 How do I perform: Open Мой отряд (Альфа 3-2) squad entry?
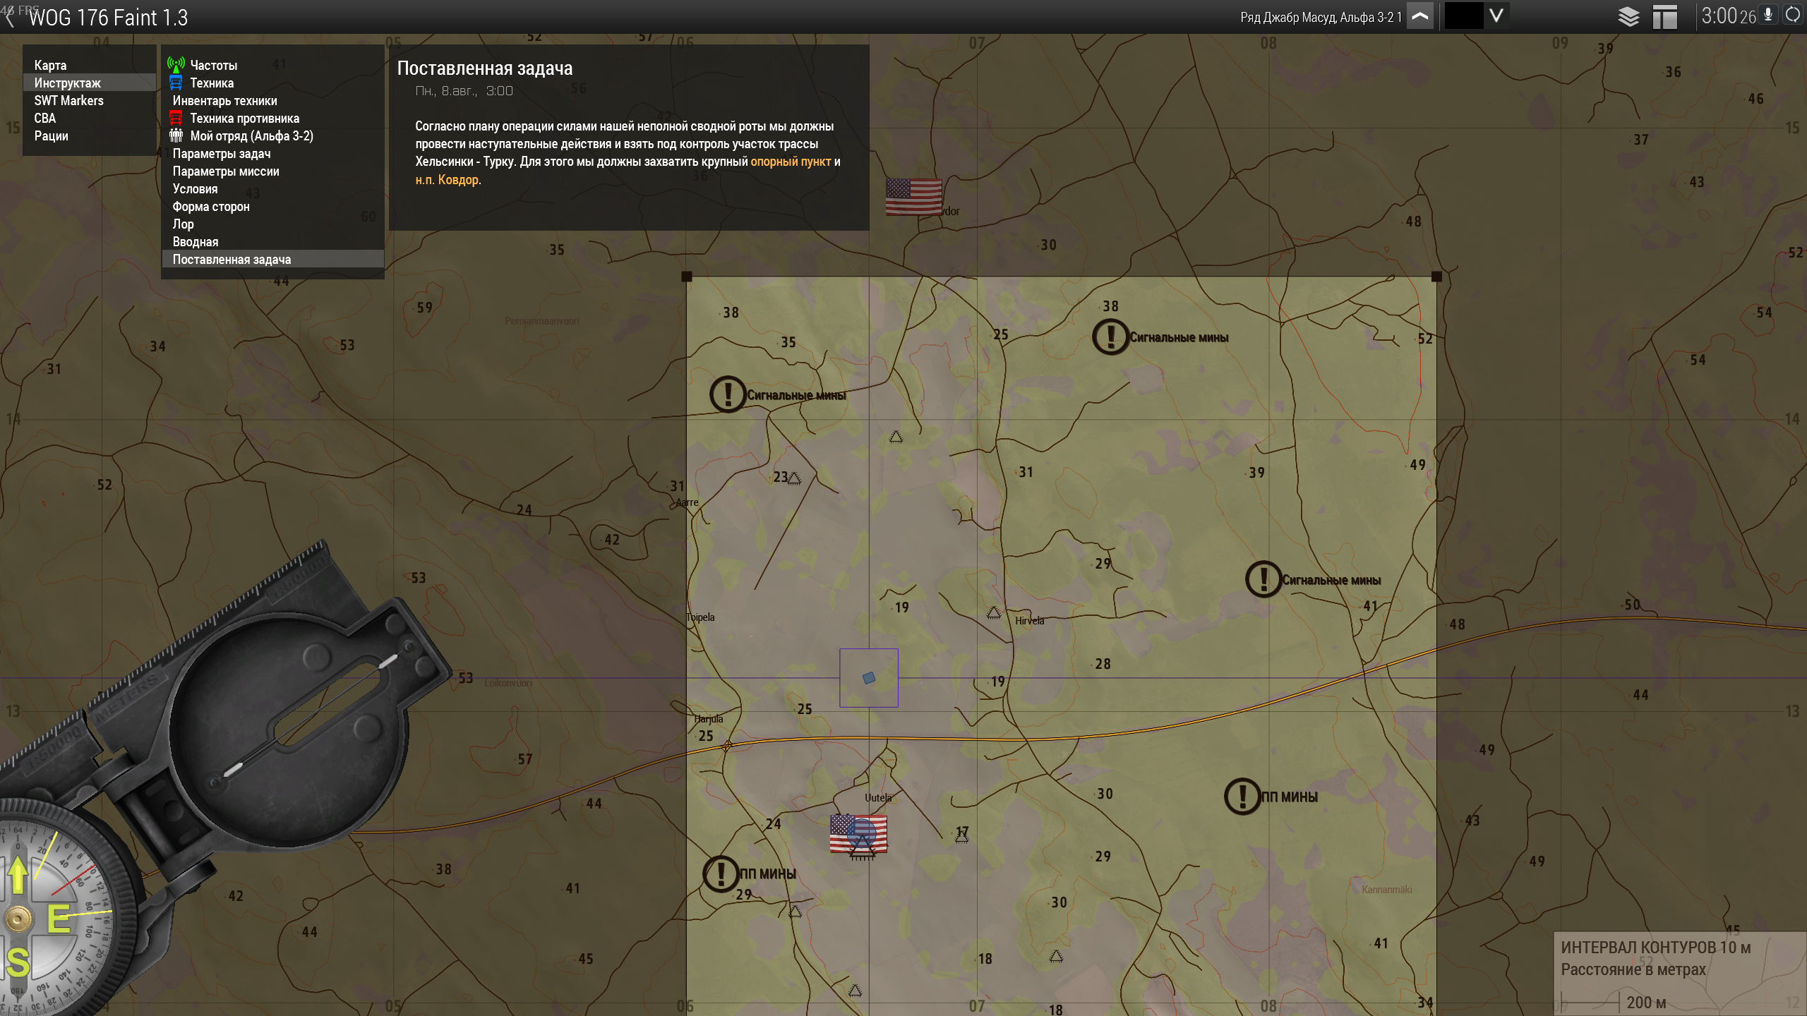coord(251,135)
